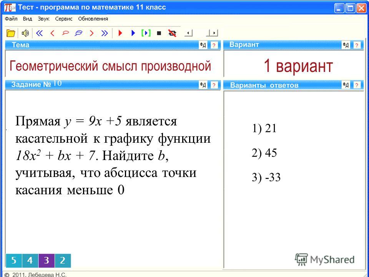Click the green bracketed play icon
This screenshot has height=277, width=369.
[146, 33]
